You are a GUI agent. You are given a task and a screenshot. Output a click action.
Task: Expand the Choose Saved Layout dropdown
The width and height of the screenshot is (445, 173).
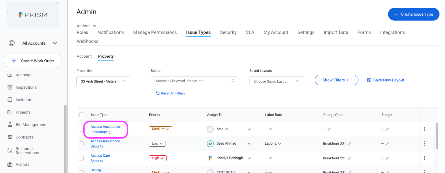(x=276, y=81)
